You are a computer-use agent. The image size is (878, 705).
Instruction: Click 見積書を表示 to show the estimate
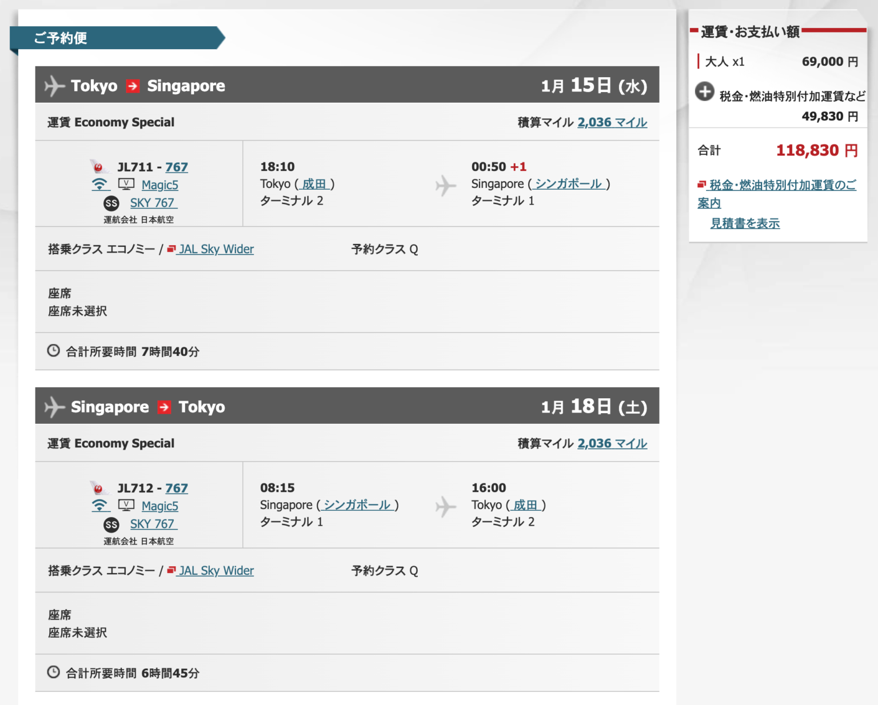(745, 223)
